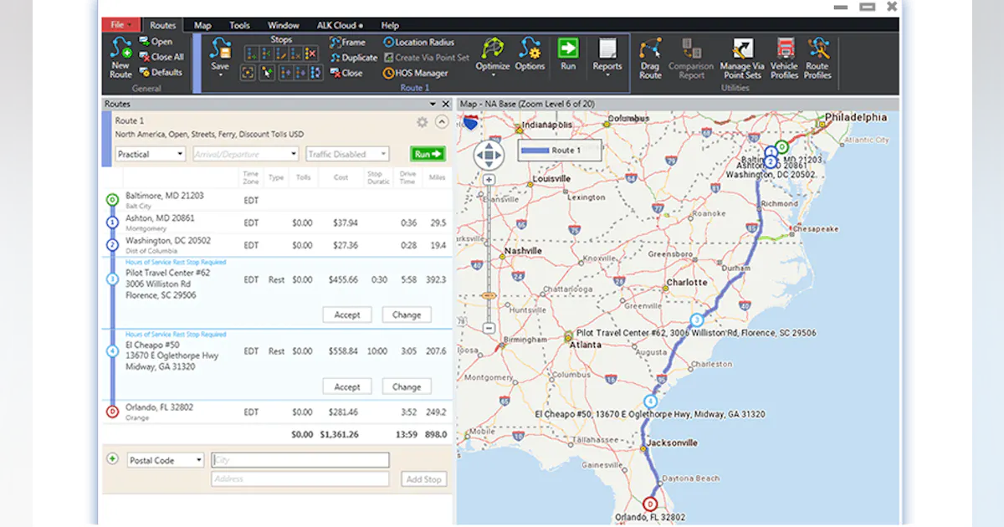This screenshot has width=1004, height=527.
Task: Click the green plus add-stop icon
Action: pos(112,458)
